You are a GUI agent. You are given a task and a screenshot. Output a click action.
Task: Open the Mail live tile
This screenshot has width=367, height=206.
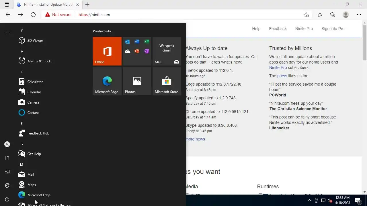(x=167, y=51)
